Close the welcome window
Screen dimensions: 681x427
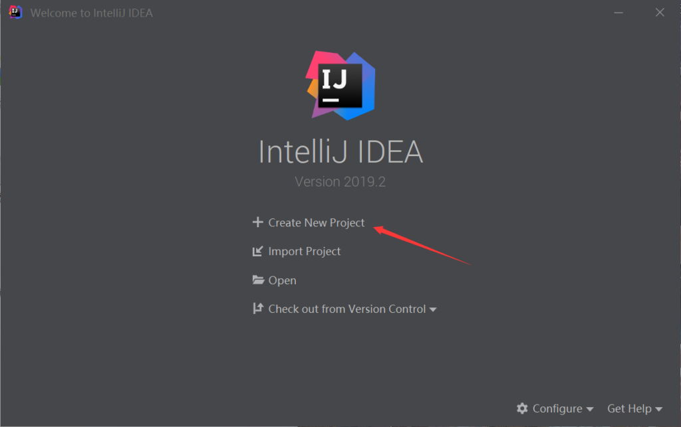click(660, 13)
